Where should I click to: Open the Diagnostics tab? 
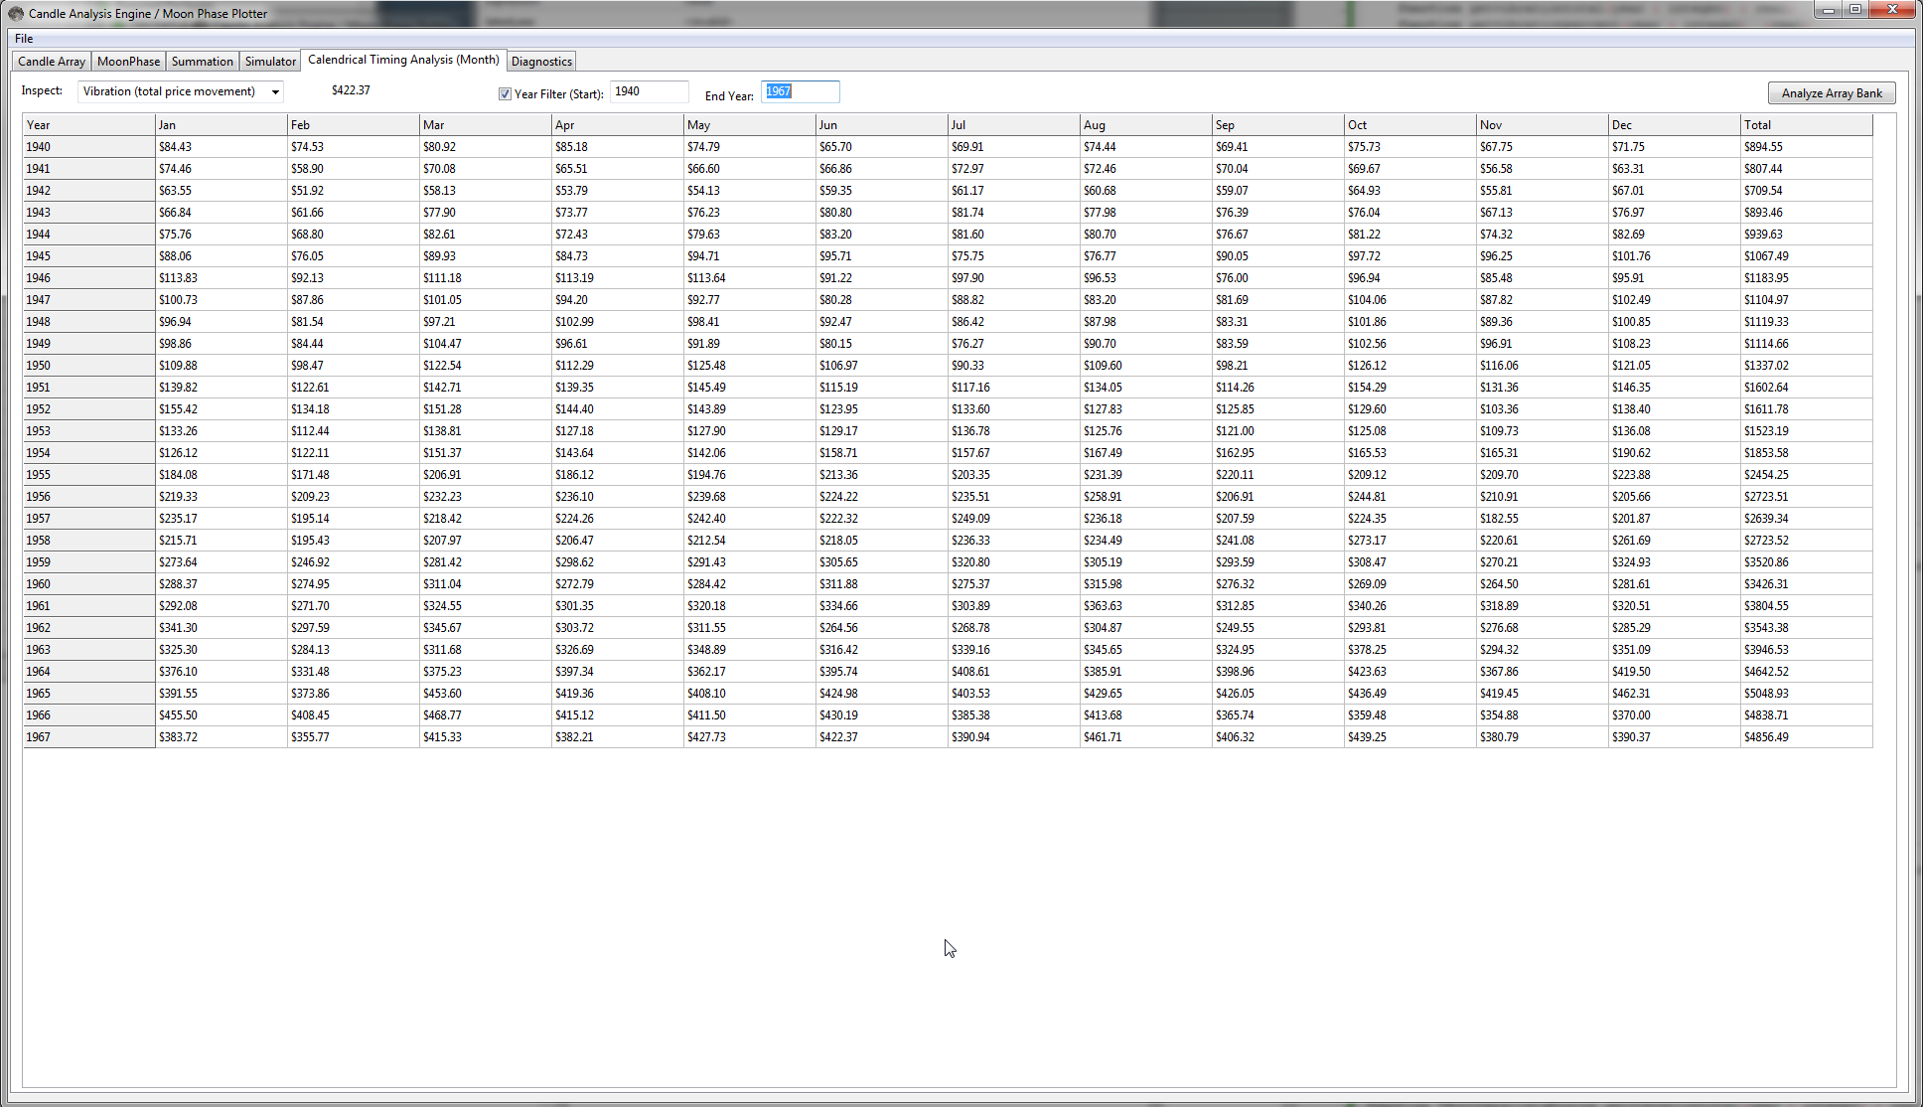[541, 62]
